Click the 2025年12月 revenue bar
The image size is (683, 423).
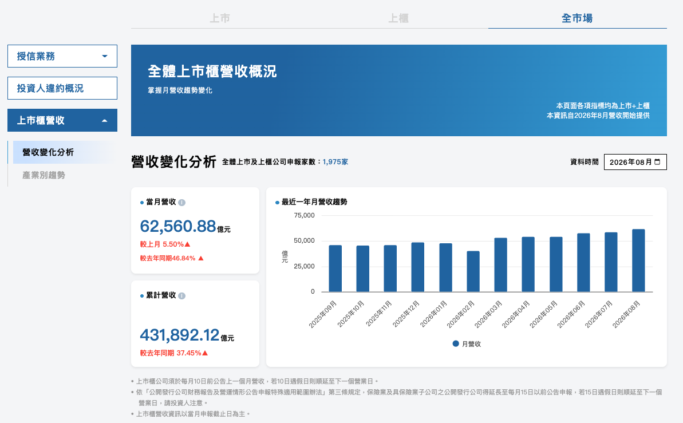(418, 267)
